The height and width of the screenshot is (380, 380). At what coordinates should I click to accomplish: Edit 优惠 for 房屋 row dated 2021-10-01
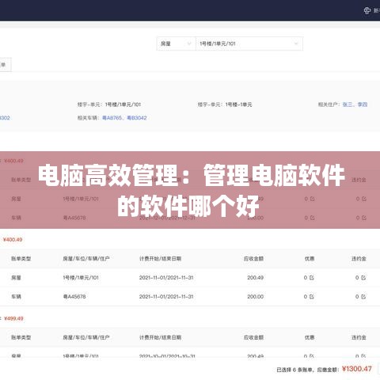[x=312, y=355]
